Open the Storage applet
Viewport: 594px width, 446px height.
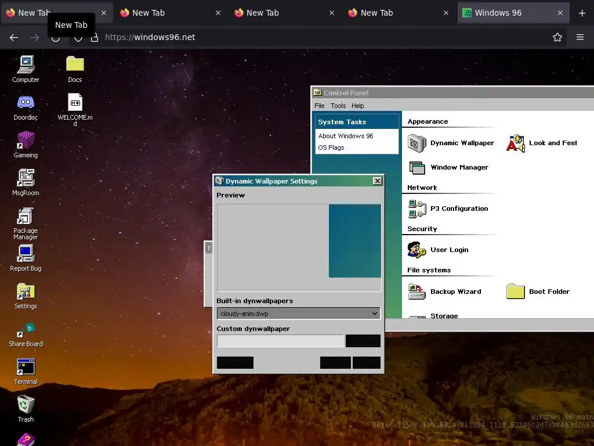coord(433,315)
